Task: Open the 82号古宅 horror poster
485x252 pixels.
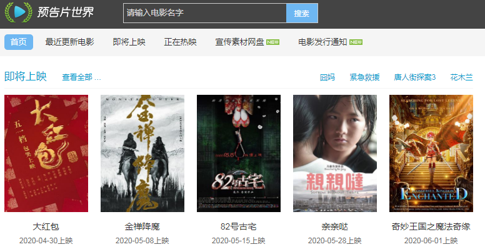Action: pos(239,153)
